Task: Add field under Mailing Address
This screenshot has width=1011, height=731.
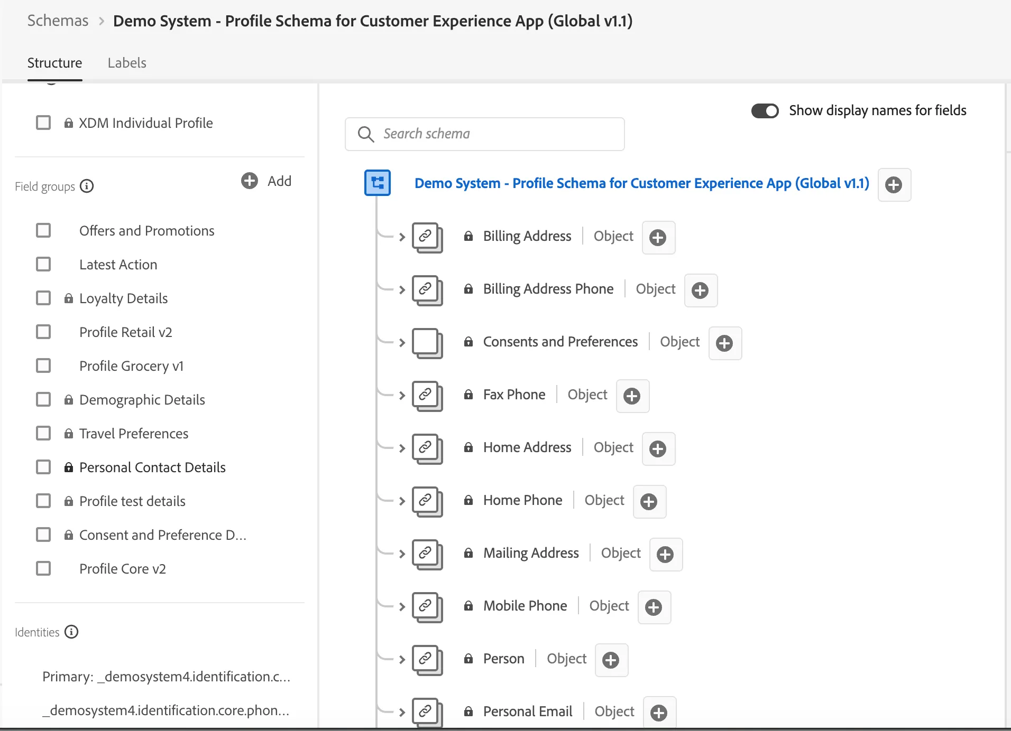Action: pos(666,555)
